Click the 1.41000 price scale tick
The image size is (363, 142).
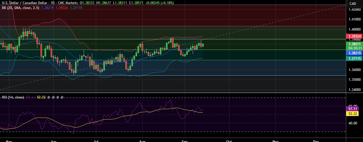coord(354,20)
